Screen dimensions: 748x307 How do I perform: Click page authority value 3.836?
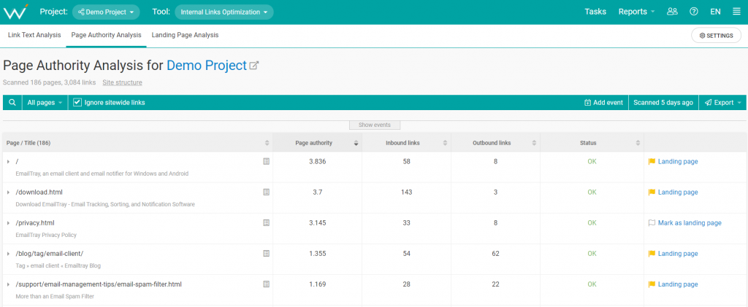317,161
